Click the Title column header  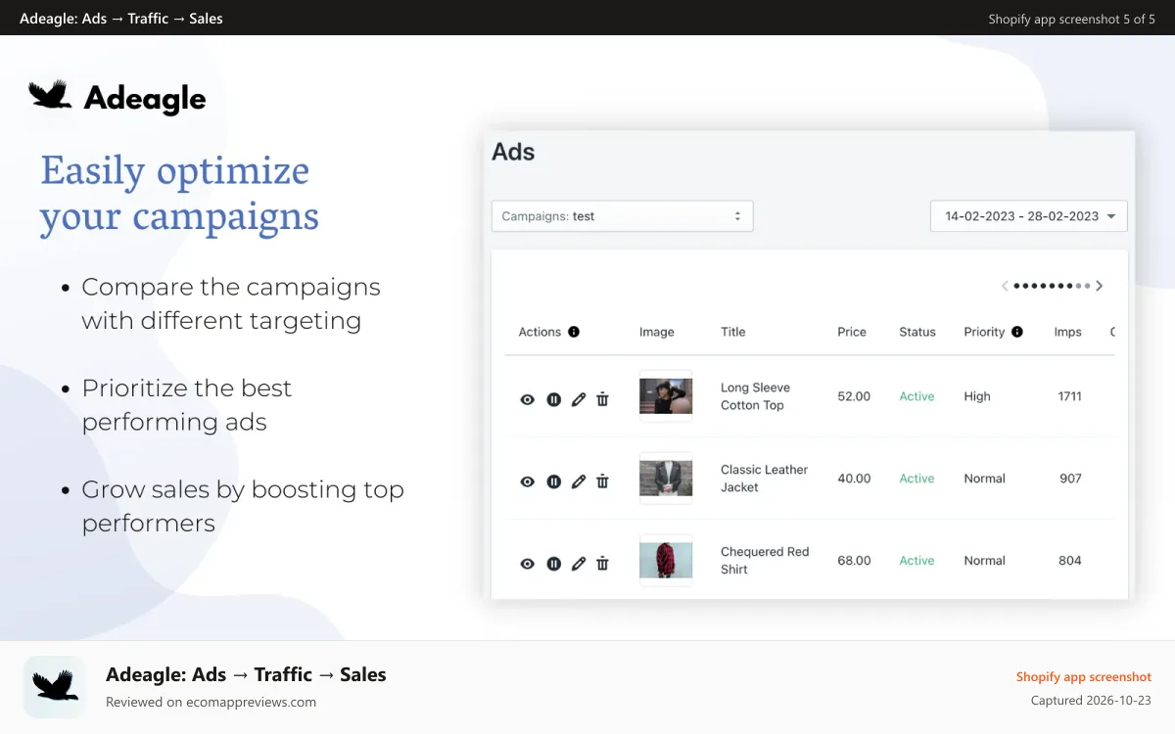point(733,332)
